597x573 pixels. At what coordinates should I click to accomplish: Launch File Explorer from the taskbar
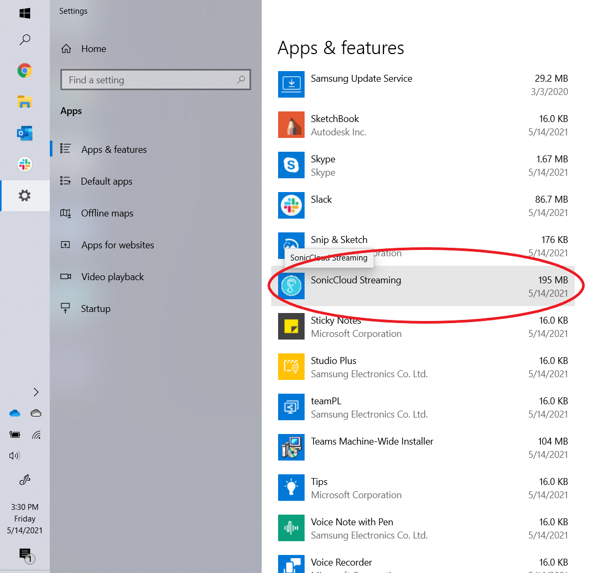pyautogui.click(x=24, y=102)
